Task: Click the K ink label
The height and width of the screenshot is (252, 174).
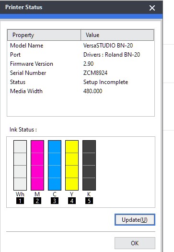Action: [89, 194]
